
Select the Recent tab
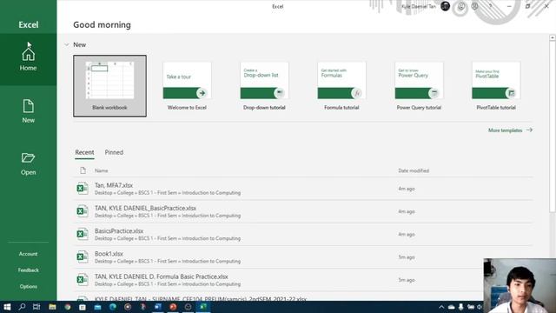coord(84,152)
